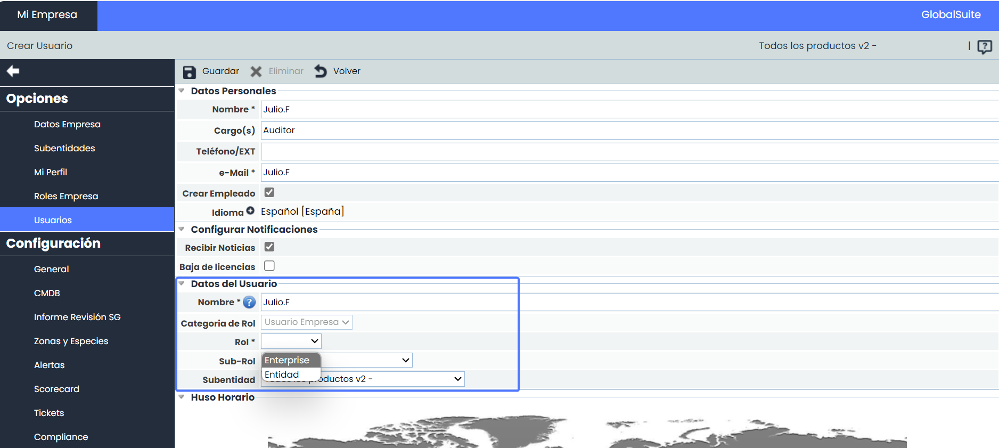The image size is (999, 448).
Task: Collapse the Datos Personales section triangle
Action: pos(182,91)
